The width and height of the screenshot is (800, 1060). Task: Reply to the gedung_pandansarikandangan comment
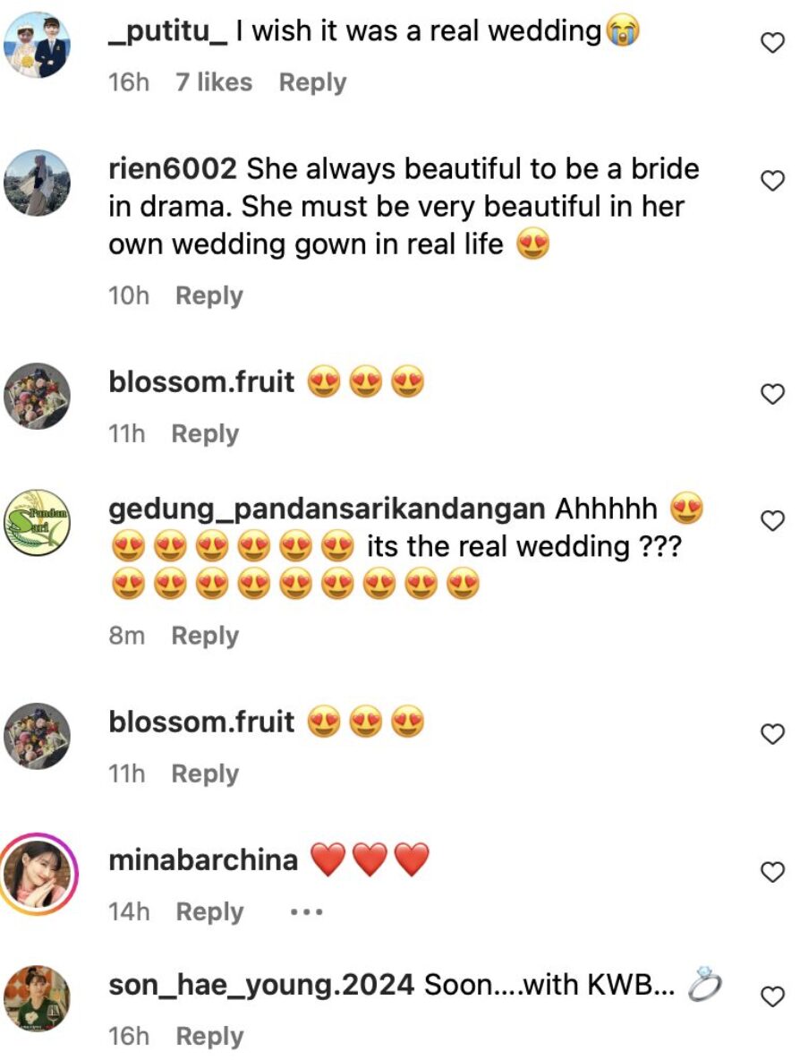click(x=205, y=636)
